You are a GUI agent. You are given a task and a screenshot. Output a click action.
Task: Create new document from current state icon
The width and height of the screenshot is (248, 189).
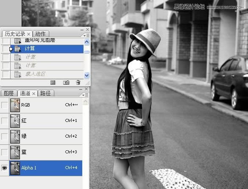53,82
